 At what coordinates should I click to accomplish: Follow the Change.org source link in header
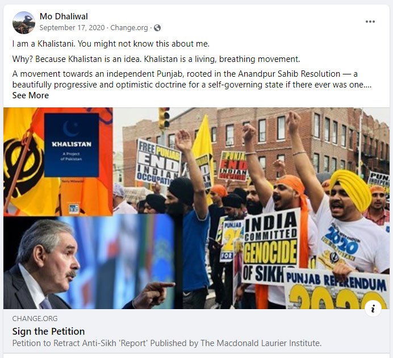(x=129, y=28)
